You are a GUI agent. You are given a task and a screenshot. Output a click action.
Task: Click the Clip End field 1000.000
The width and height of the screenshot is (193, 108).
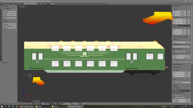click(x=182, y=58)
